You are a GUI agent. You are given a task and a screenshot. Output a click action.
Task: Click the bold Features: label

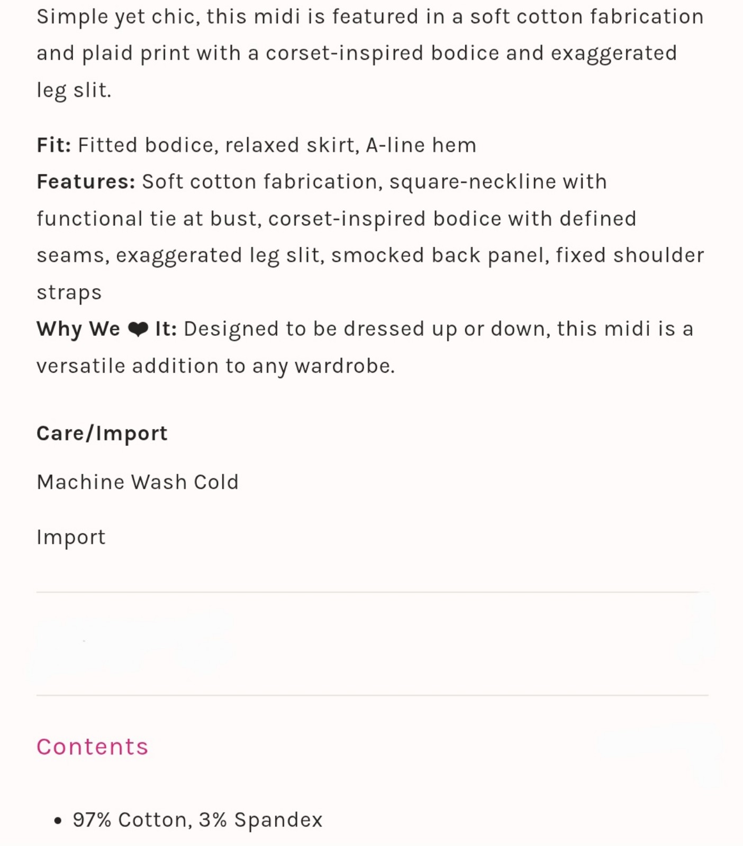pyautogui.click(x=86, y=182)
